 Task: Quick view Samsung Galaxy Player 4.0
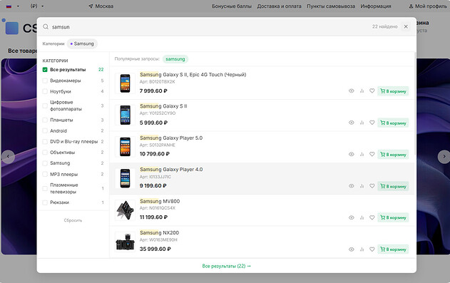click(352, 186)
